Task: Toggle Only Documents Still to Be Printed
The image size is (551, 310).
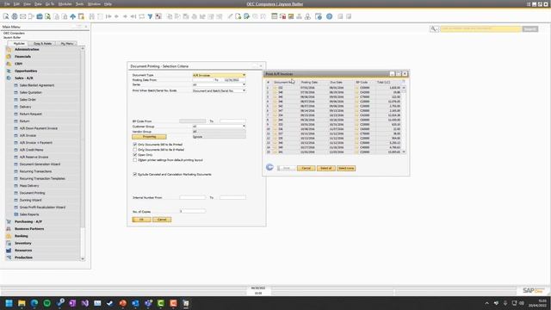Action: [134, 145]
